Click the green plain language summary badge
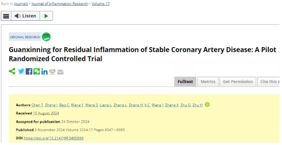The height and width of the screenshot is (145, 282). click(46, 37)
